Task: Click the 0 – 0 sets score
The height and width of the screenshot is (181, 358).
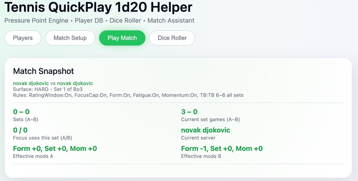Action: tap(21, 112)
